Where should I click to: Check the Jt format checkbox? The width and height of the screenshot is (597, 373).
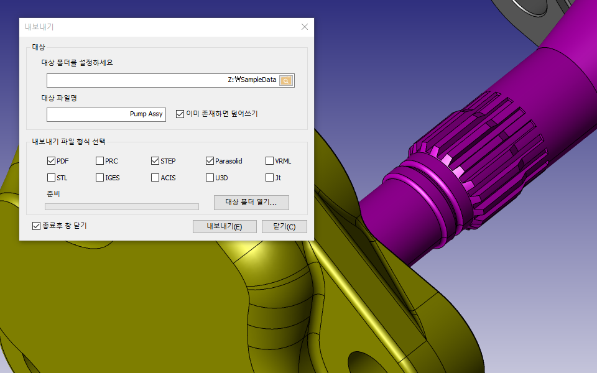[270, 178]
